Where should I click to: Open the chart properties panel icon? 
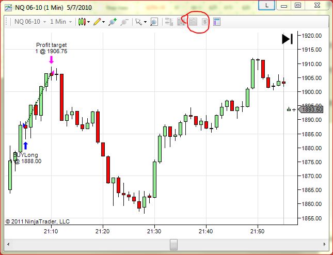[217, 22]
